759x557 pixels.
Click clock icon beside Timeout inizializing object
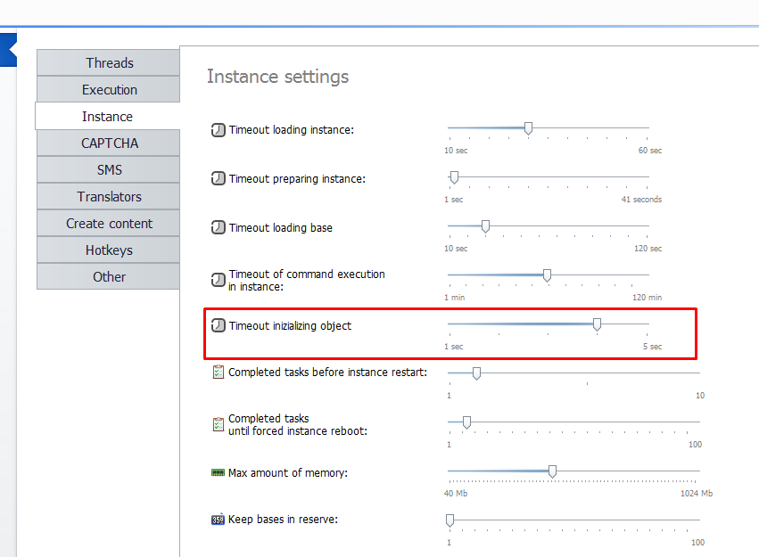tap(218, 326)
